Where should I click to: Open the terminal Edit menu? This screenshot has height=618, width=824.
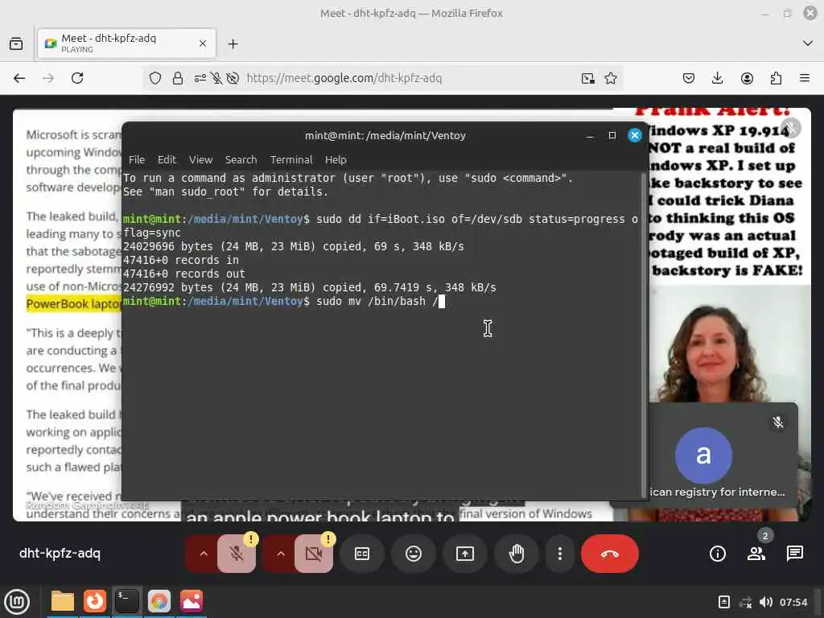[167, 160]
